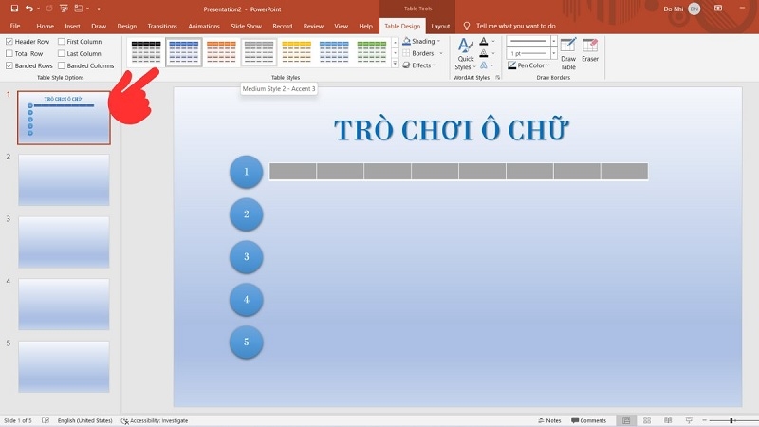The image size is (759, 427).
Task: Select the gold yellow table style
Action: (x=296, y=52)
